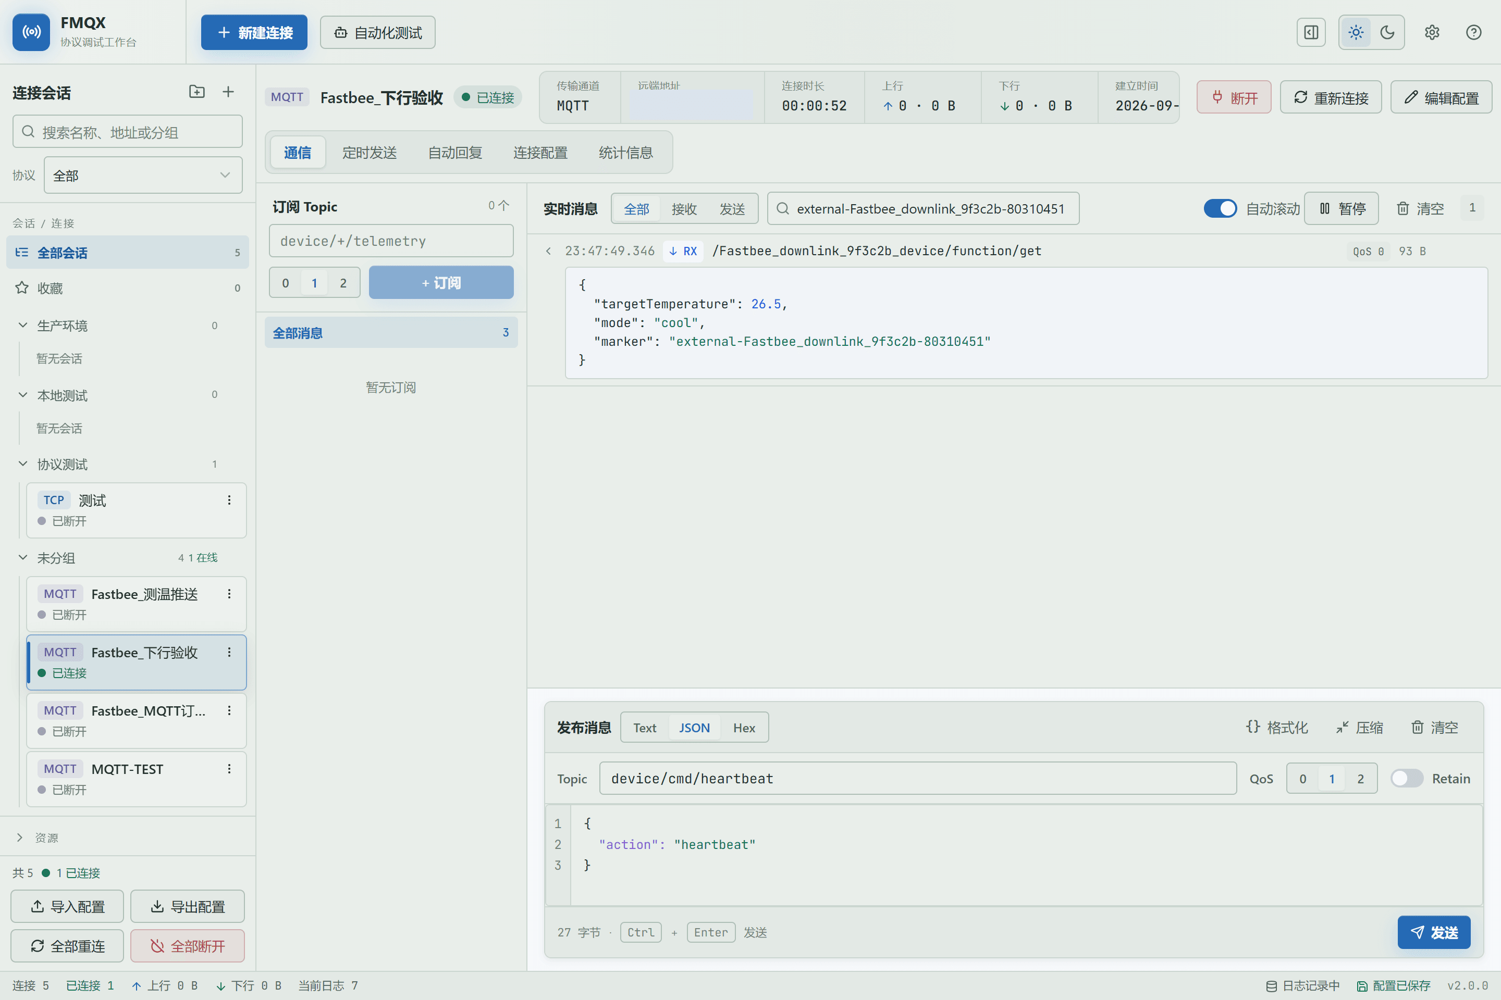Open the 协议 filter dropdown
Screen dimensions: 1501x1000
pyautogui.click(x=143, y=176)
